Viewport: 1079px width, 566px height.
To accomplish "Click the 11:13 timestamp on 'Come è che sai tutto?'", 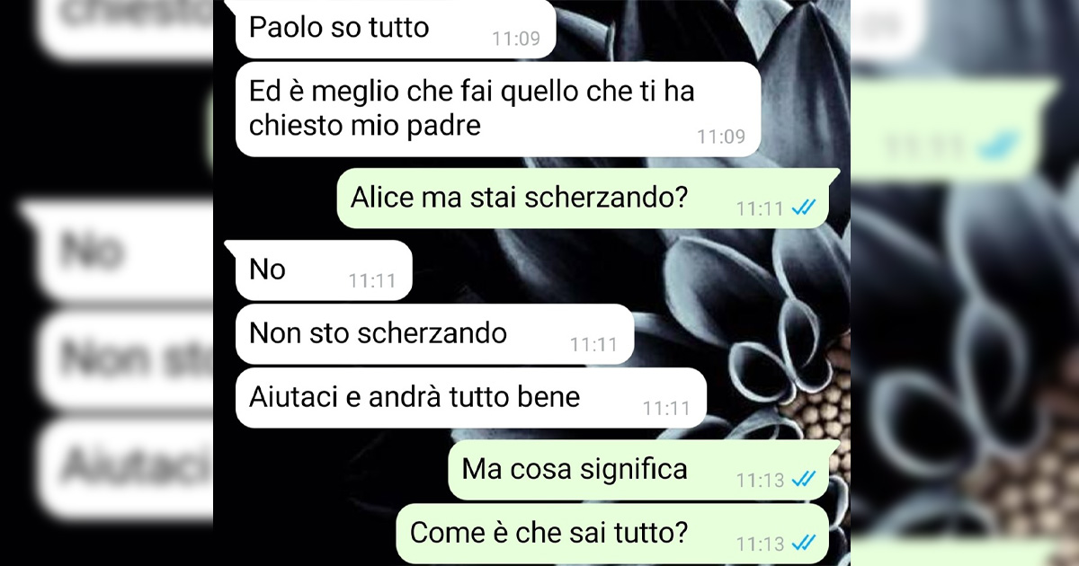I will click(x=761, y=544).
